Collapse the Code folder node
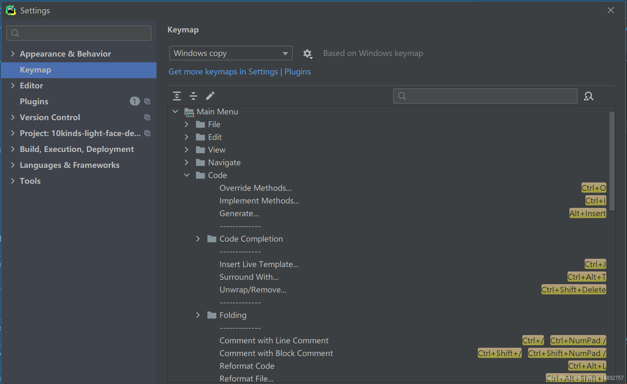Viewport: 627px width, 384px height. point(187,175)
